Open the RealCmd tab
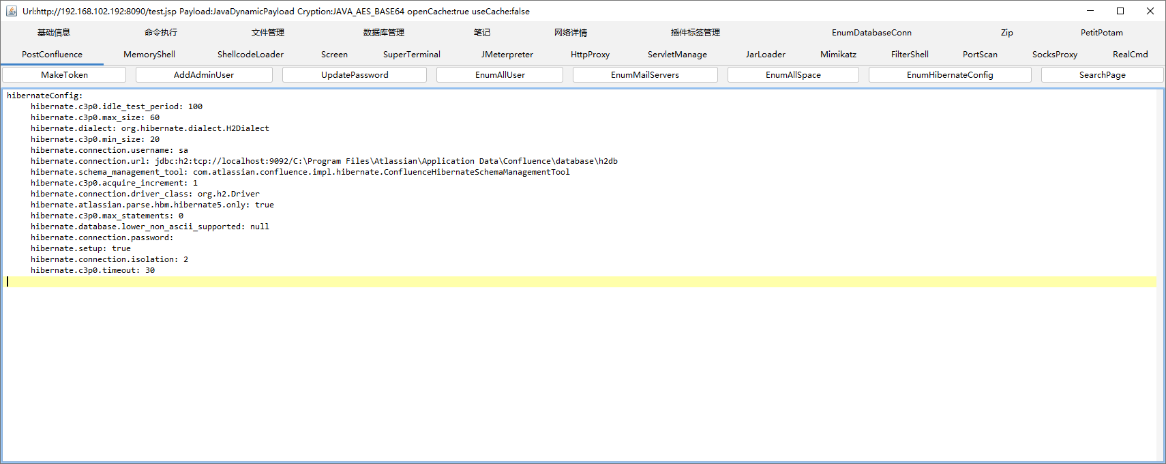This screenshot has width=1166, height=464. click(x=1130, y=55)
